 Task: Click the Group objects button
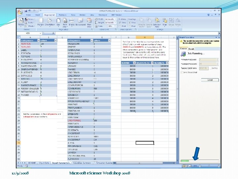point(171,22)
